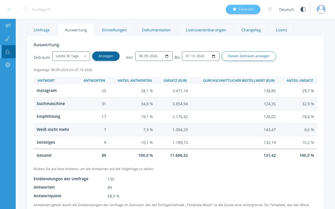Click the Durchschnittlicher Bestellwert column header

coord(239,80)
